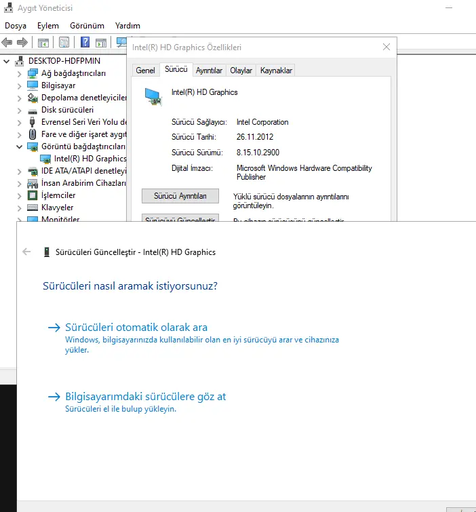Click the Back arrow in Device Manager toolbar
Screen dimensions: 476x512
(x=7, y=42)
